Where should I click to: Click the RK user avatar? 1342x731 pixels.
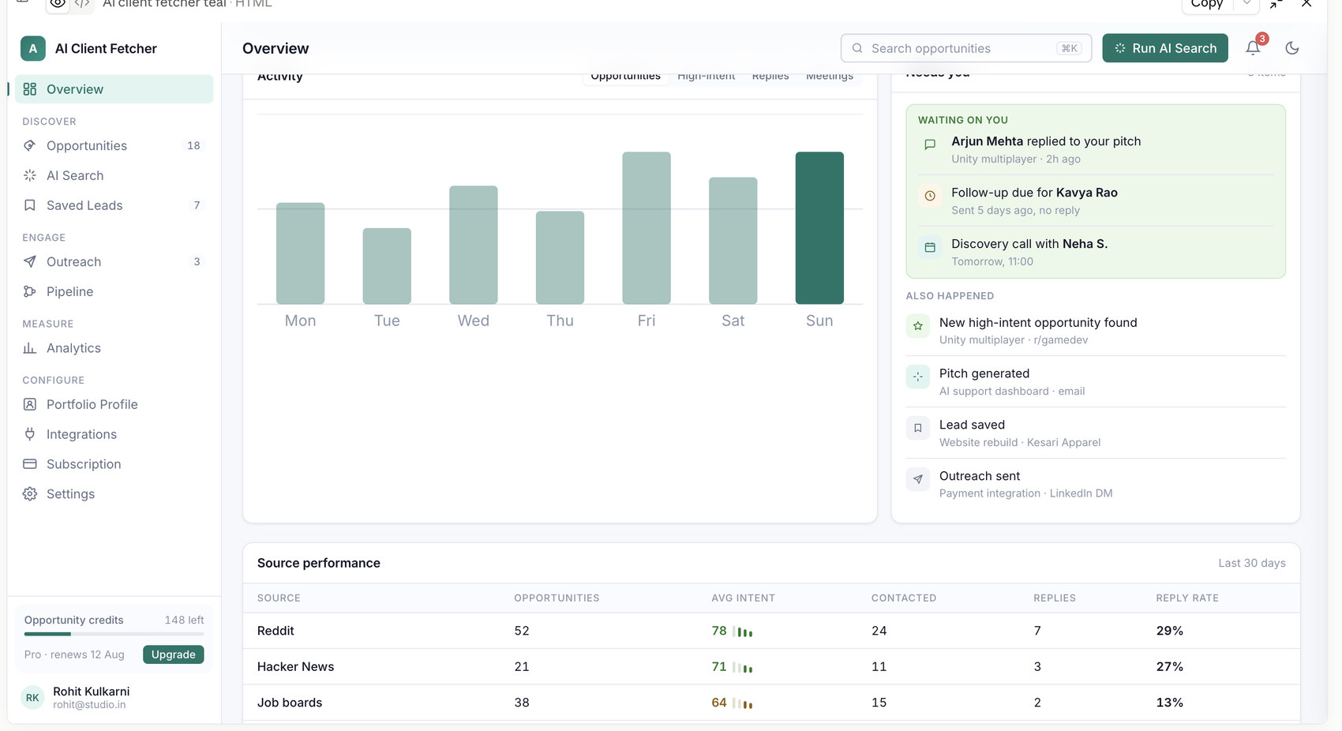click(x=32, y=697)
